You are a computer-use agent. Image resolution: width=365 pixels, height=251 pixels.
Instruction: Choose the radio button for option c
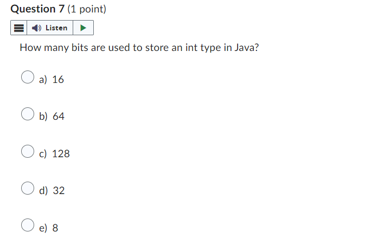(28, 151)
